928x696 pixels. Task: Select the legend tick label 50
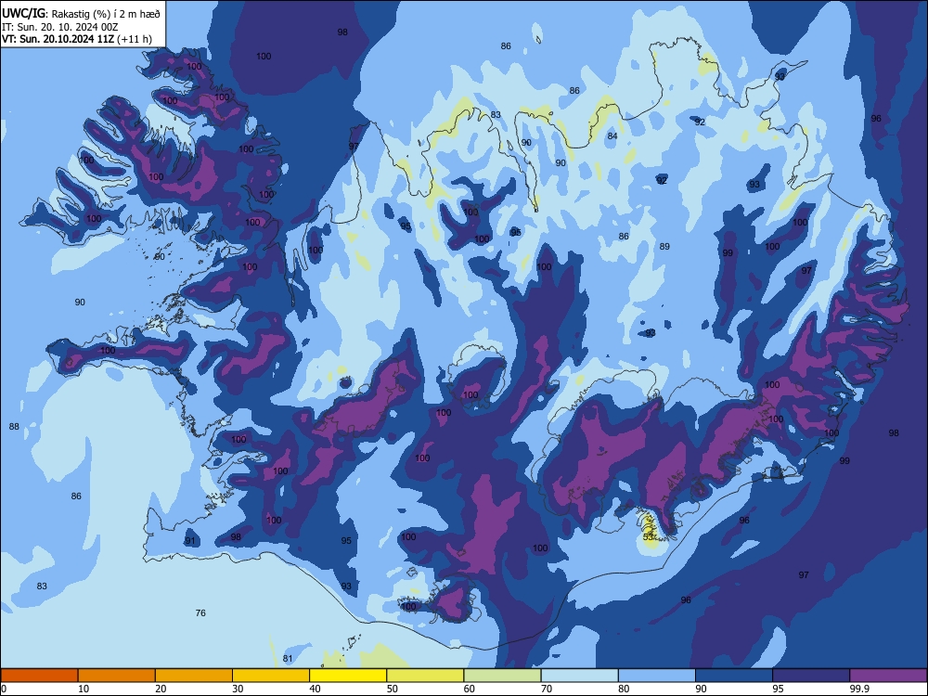[x=392, y=689]
